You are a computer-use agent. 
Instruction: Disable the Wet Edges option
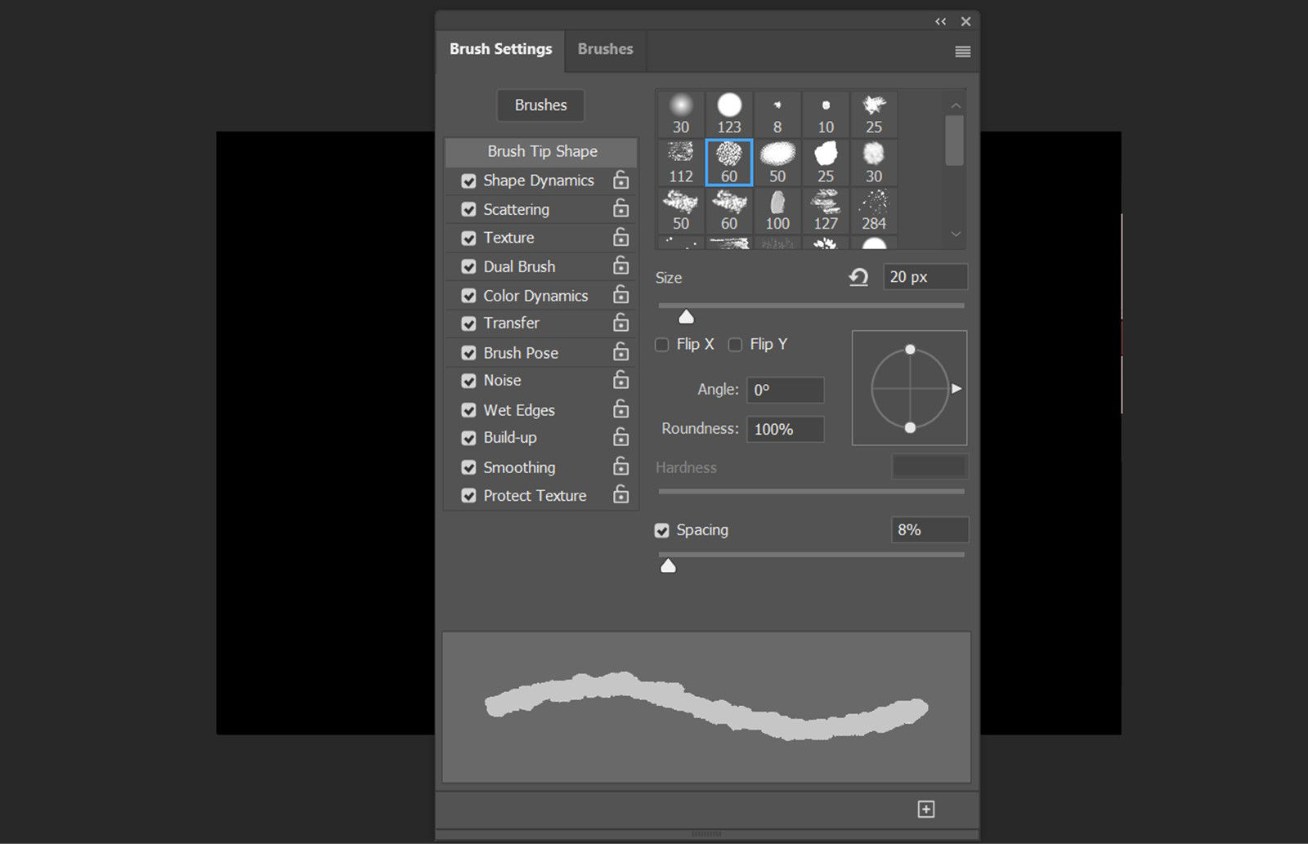468,409
